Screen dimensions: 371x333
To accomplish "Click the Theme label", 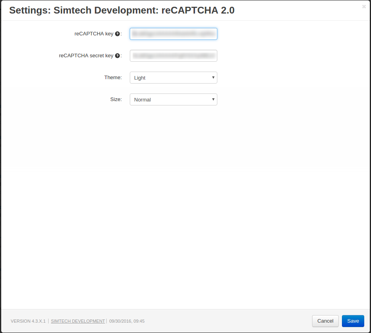I will [x=113, y=77].
